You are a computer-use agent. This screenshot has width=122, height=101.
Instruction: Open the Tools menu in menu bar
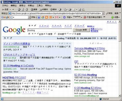40,6
